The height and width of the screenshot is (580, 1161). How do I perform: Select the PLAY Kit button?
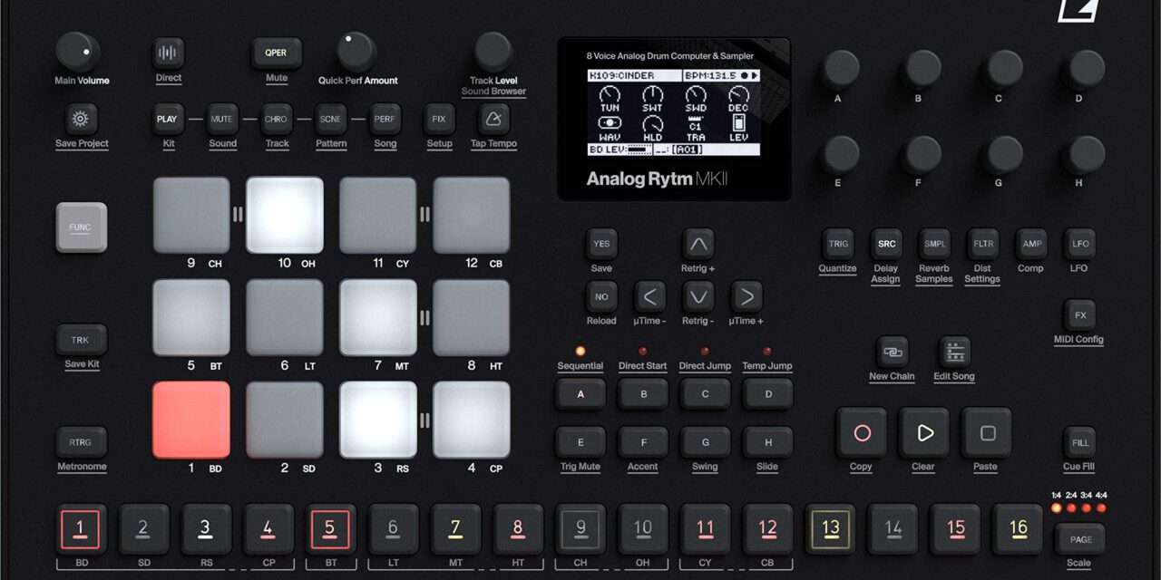click(x=168, y=119)
